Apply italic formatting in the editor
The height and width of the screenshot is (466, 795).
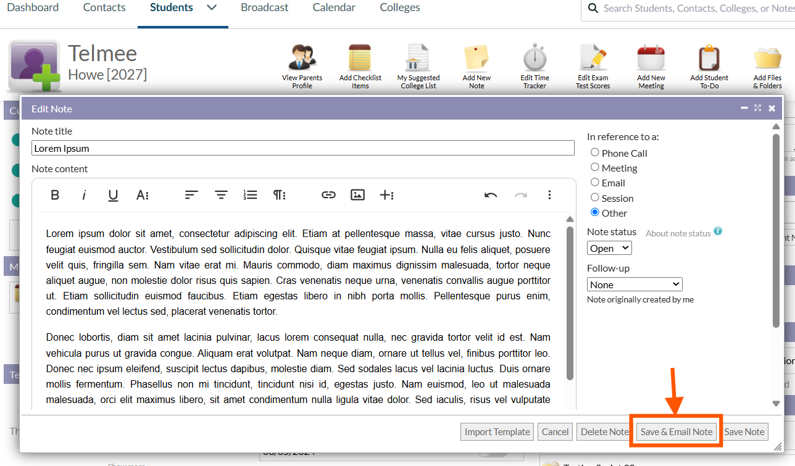(84, 195)
